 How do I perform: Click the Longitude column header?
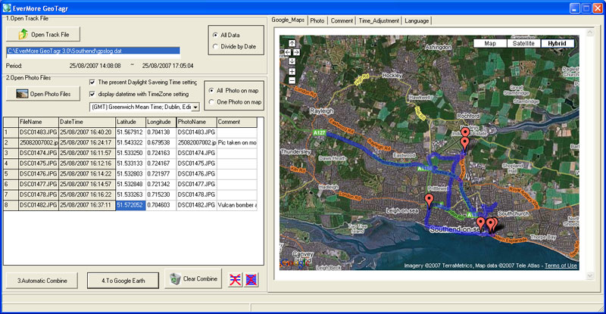161,122
